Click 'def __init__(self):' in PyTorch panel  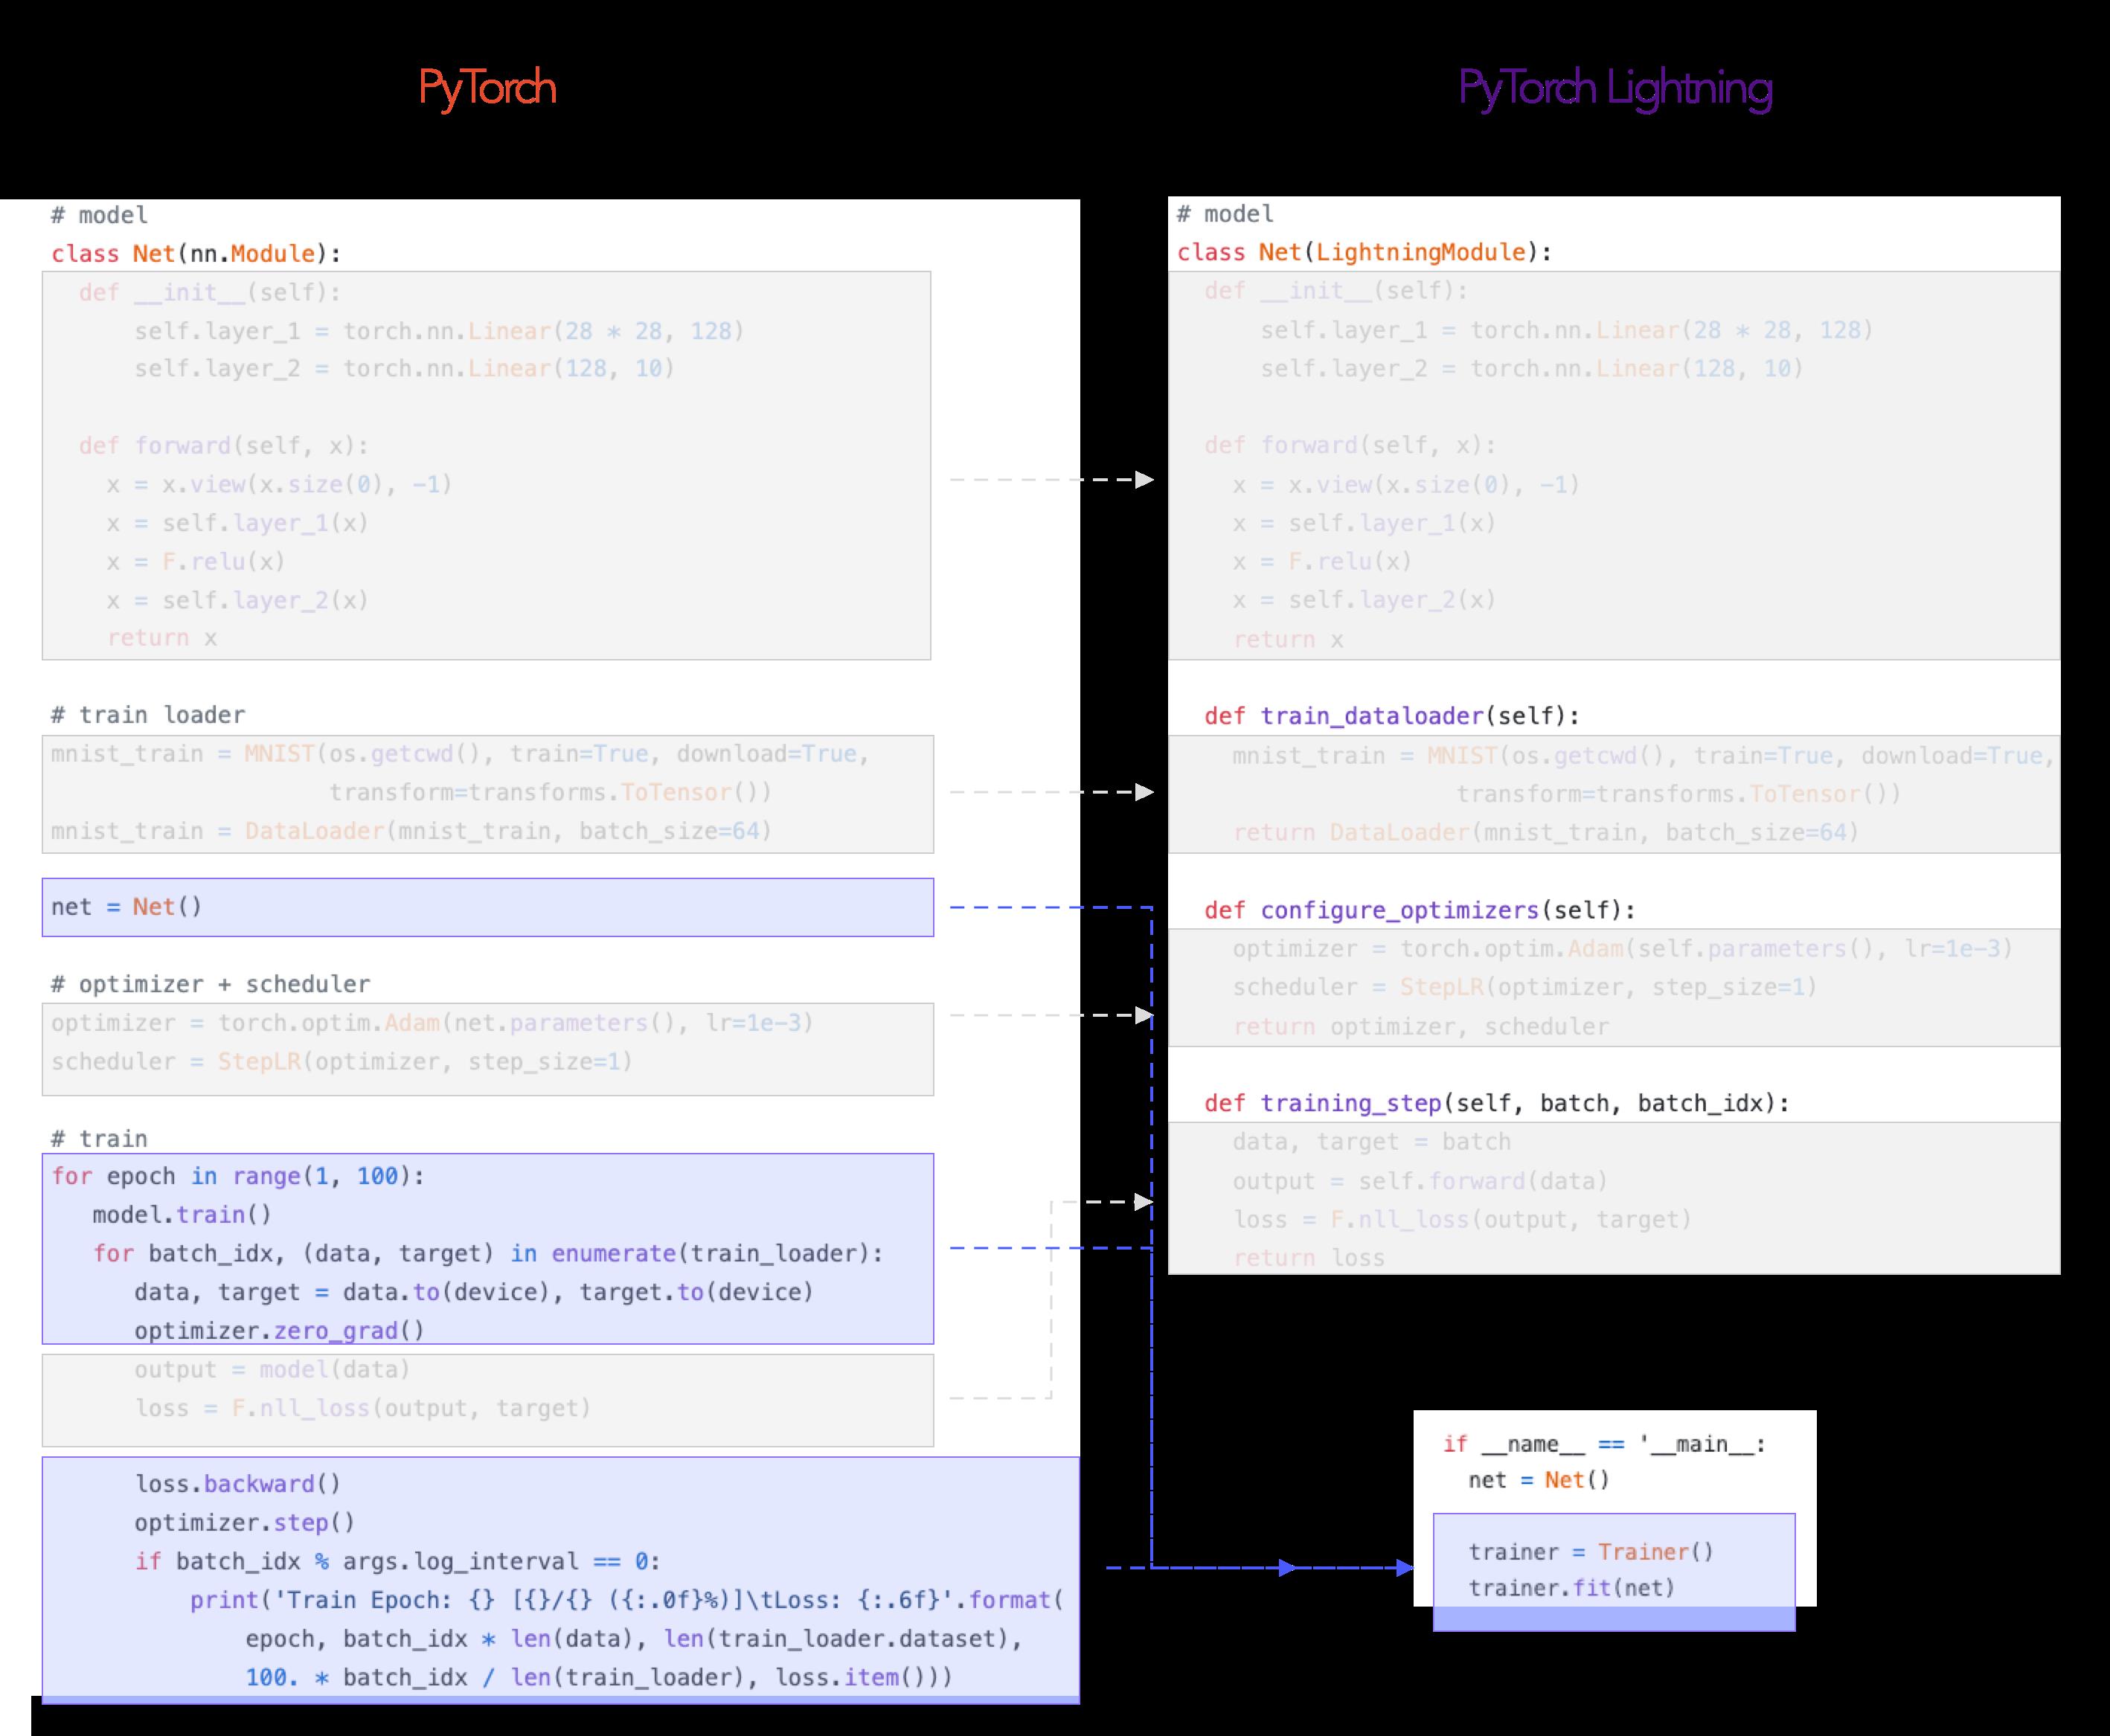point(210,293)
